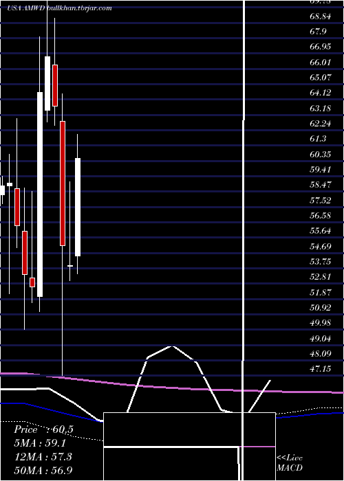
Task: Select the tallest white candlestick body
Action: [40, 194]
